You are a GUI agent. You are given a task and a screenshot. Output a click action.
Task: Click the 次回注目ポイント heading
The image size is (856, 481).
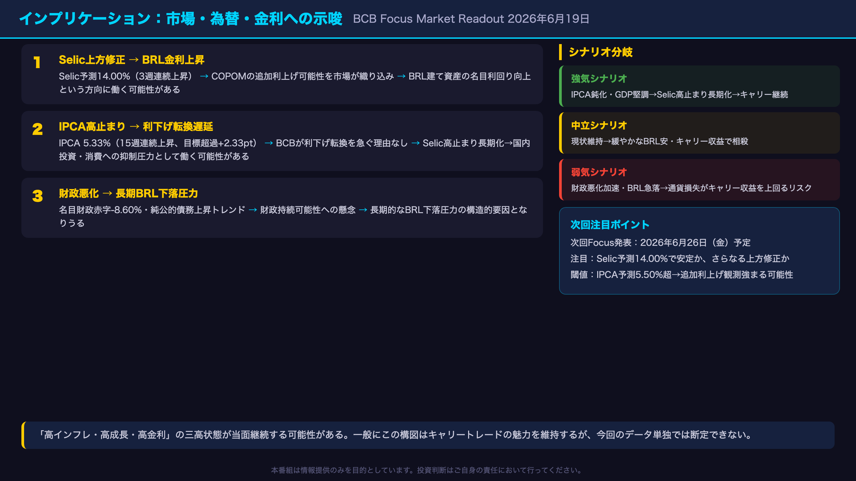[610, 225]
